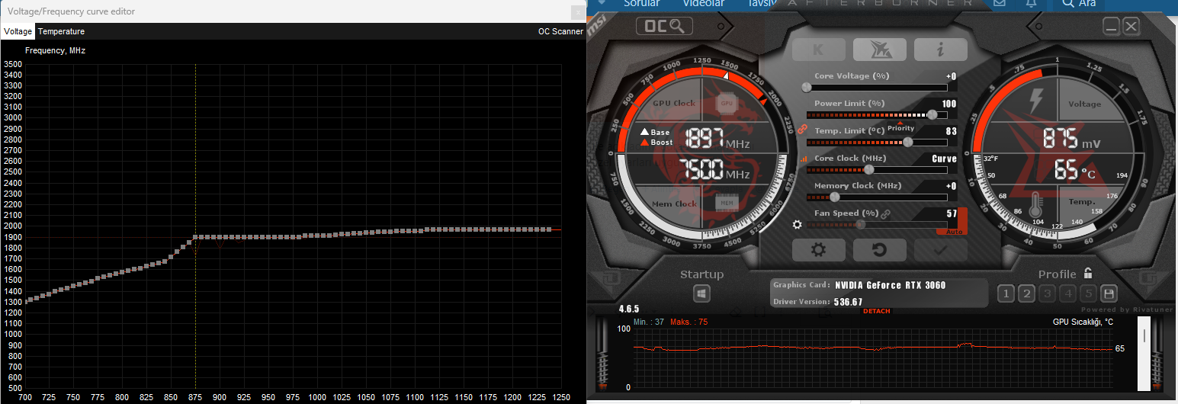1178x404 pixels.
Task: Click the GPU chip icon in gauge
Action: coord(727,102)
